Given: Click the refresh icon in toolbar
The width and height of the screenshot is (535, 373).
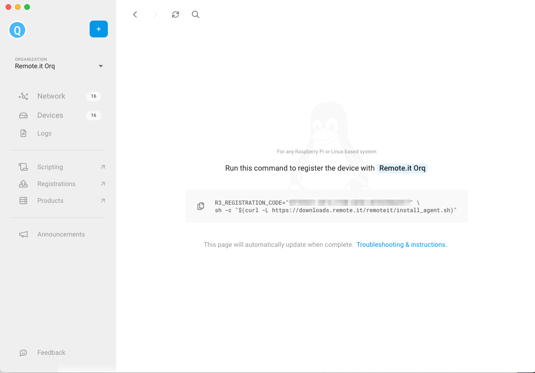Looking at the screenshot, I should pyautogui.click(x=176, y=14).
